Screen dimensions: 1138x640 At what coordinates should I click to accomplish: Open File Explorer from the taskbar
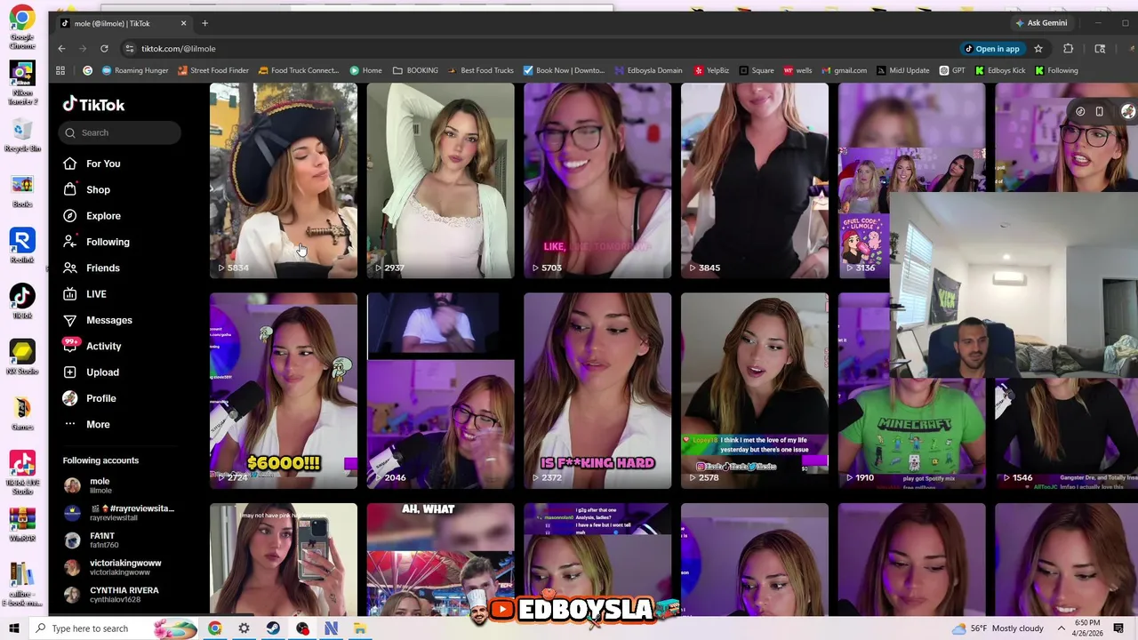click(360, 628)
